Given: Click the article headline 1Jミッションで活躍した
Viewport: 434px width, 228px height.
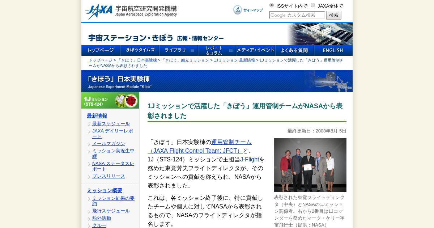Looking at the screenshot, I should [245, 111].
